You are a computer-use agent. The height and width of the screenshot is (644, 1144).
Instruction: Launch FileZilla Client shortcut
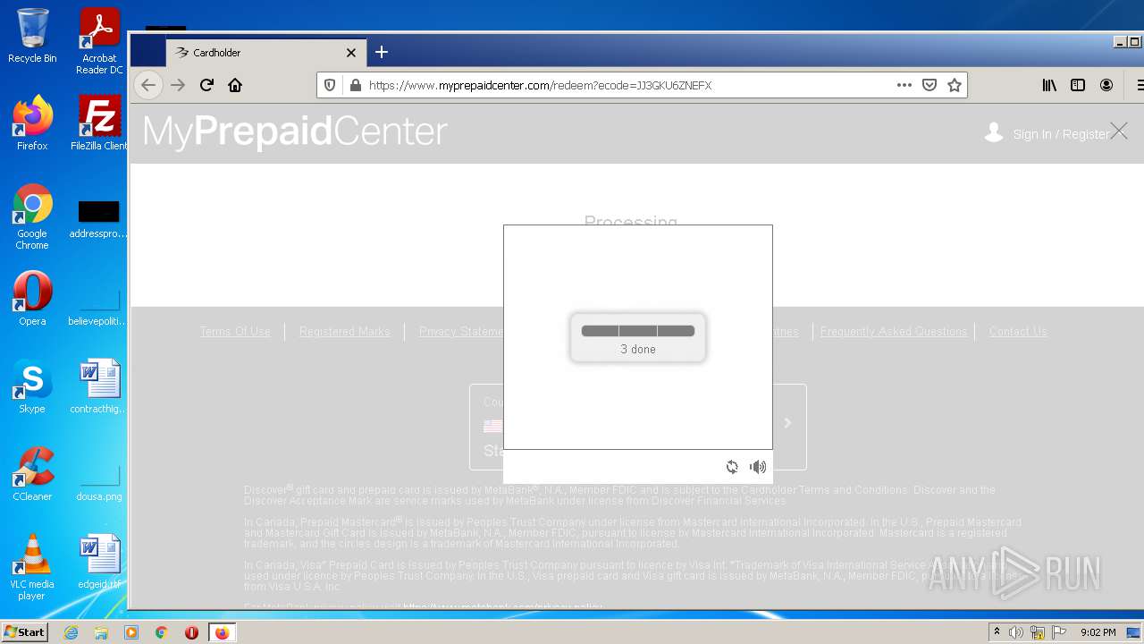point(99,123)
